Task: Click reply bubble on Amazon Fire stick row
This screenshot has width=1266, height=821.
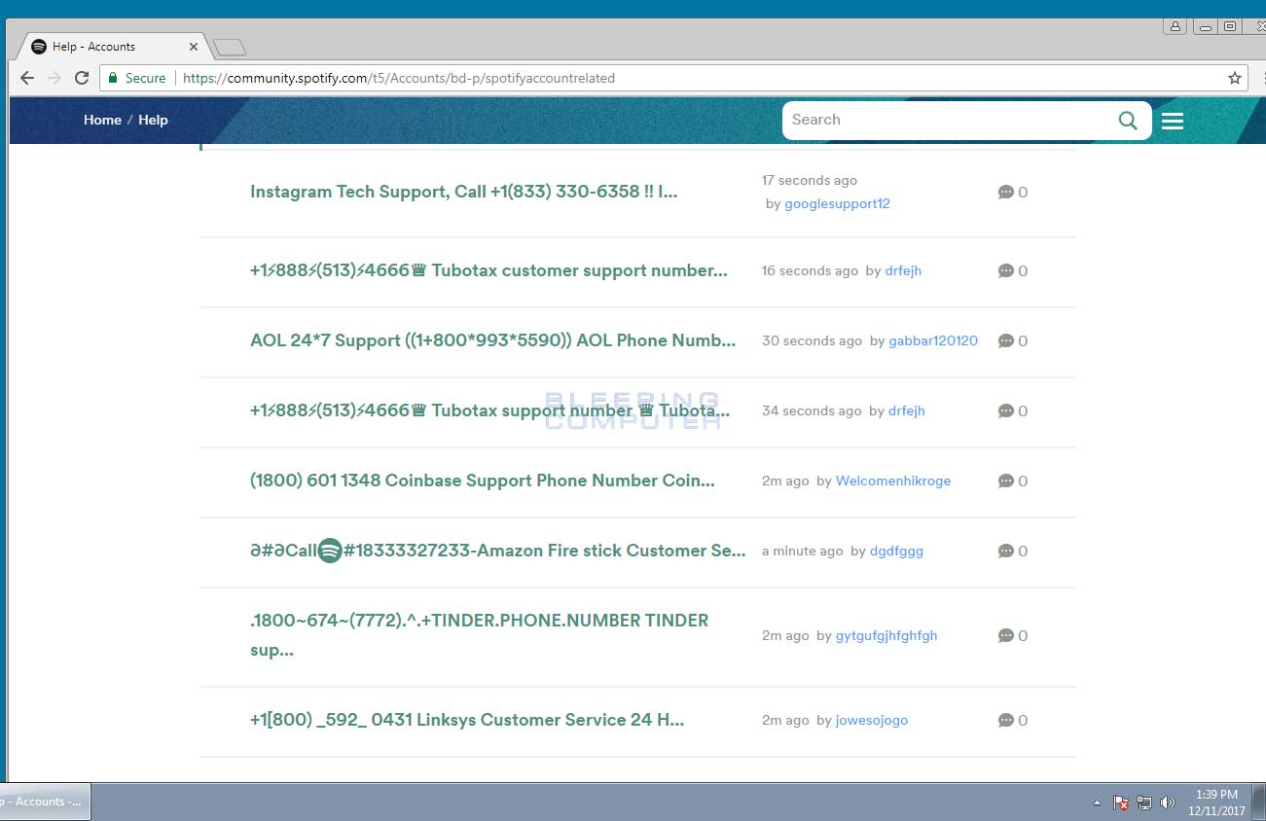Action: [1006, 552]
